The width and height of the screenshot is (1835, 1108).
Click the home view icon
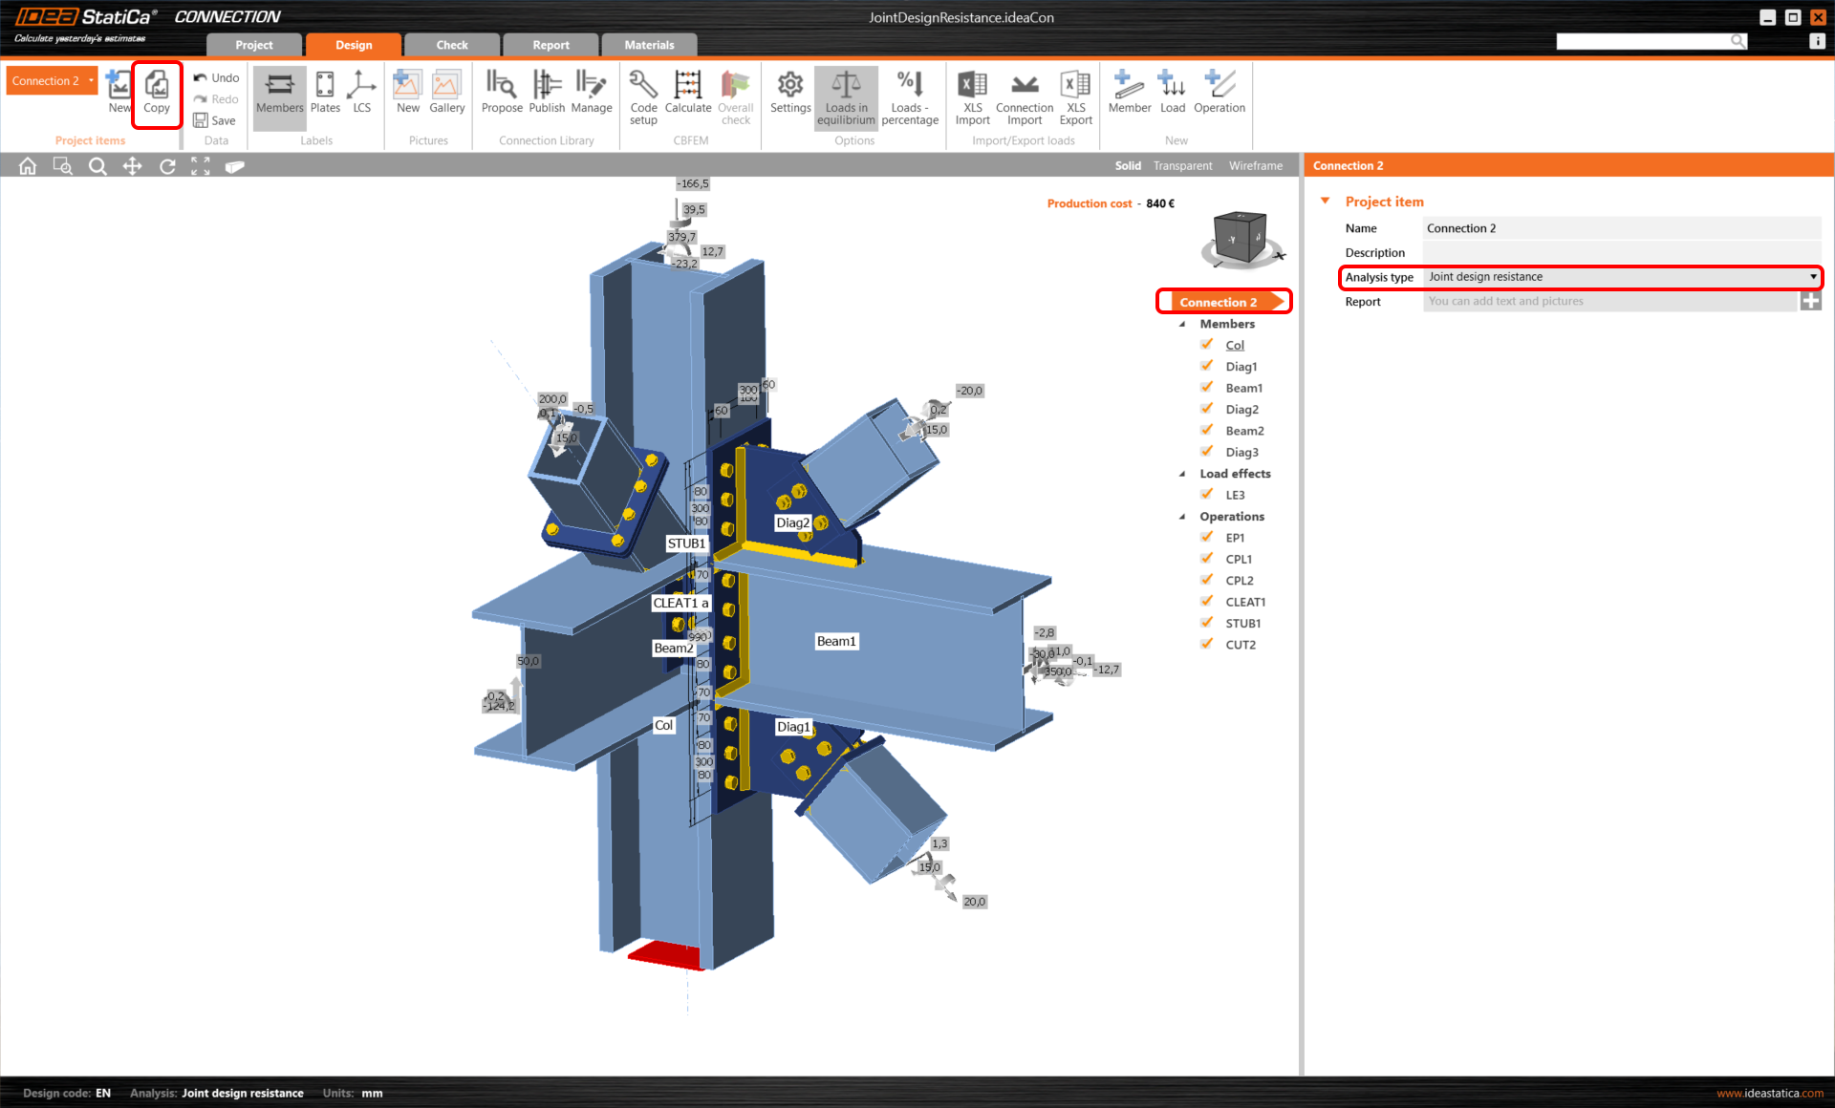28,166
